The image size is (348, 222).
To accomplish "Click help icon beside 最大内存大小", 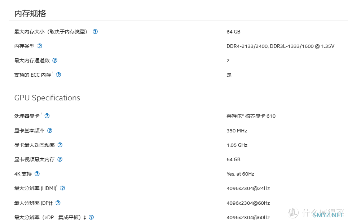I will [95, 32].
